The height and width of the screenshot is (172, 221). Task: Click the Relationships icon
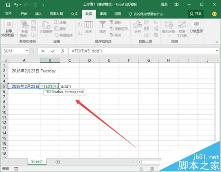[156, 29]
